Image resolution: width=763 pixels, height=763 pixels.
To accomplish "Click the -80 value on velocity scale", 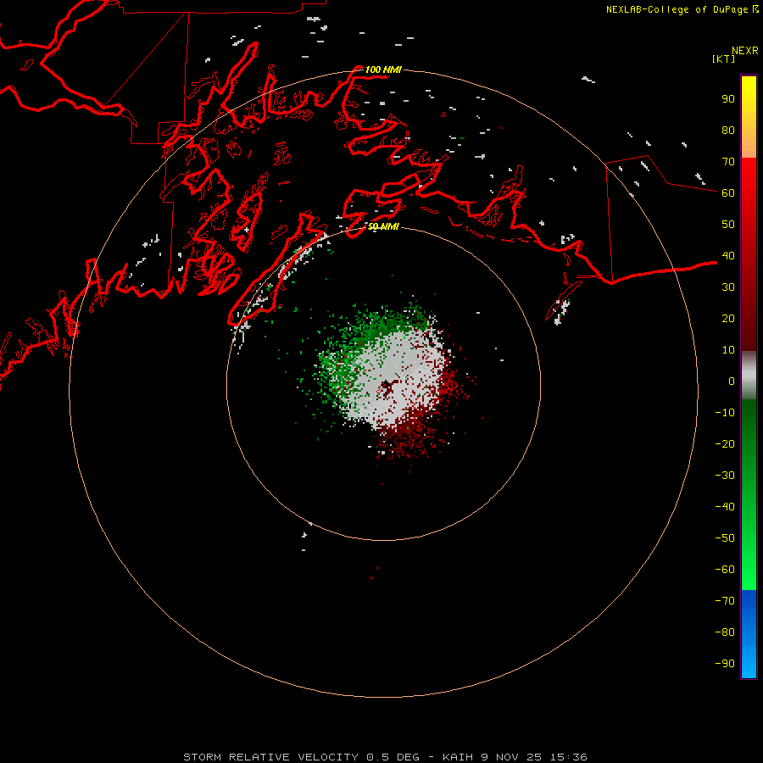I will click(725, 632).
